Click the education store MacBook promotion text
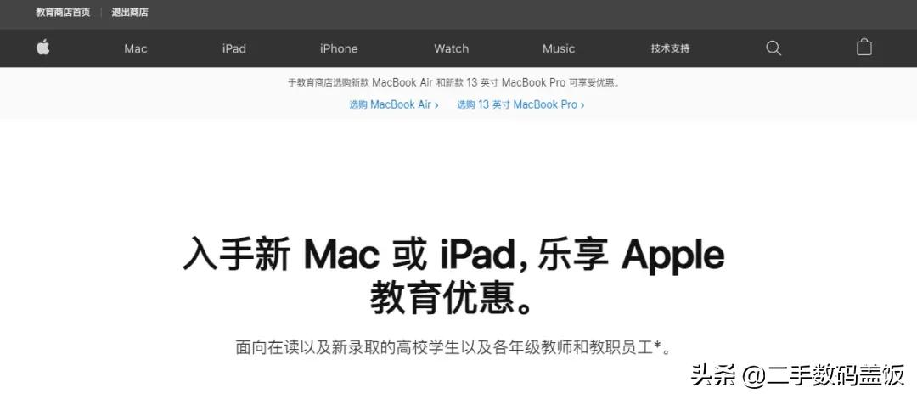917x399 pixels. coord(453,82)
